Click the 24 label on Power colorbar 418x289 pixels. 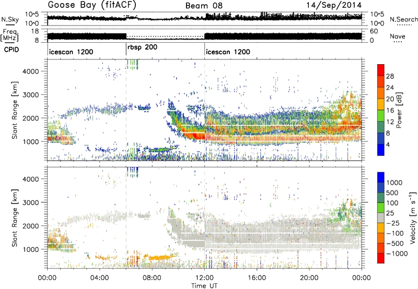(390, 88)
